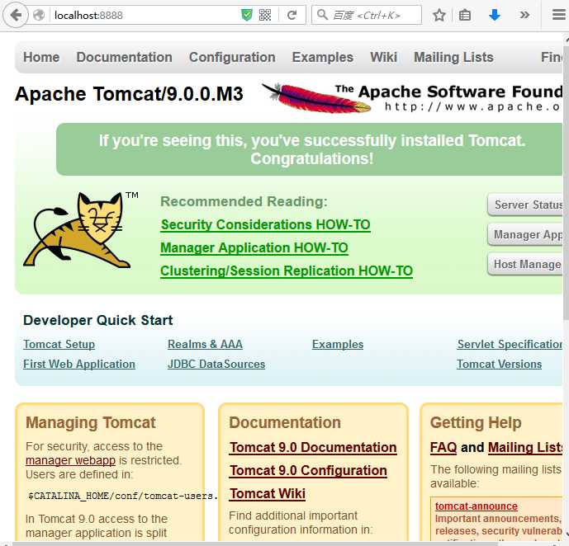The width and height of the screenshot is (569, 546).
Task: Click the Host Manager button
Action: [x=525, y=264]
